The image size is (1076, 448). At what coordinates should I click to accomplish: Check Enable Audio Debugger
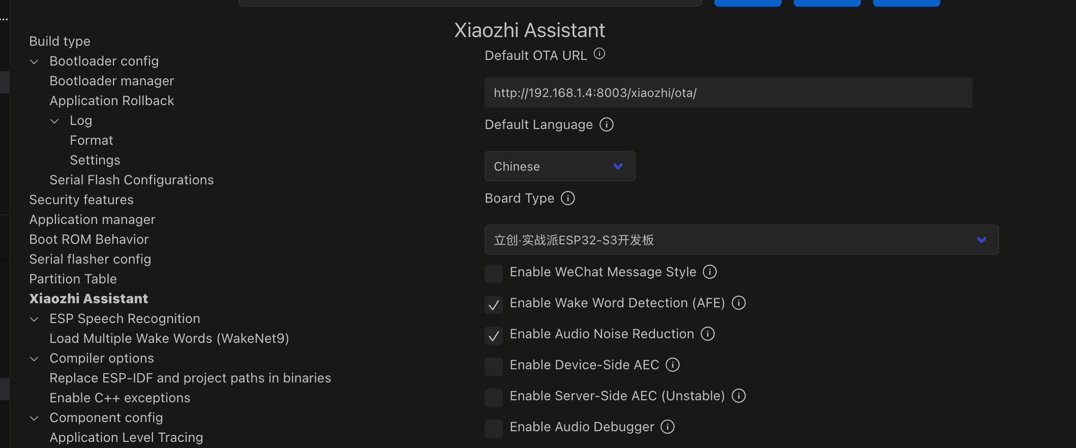[x=494, y=428]
